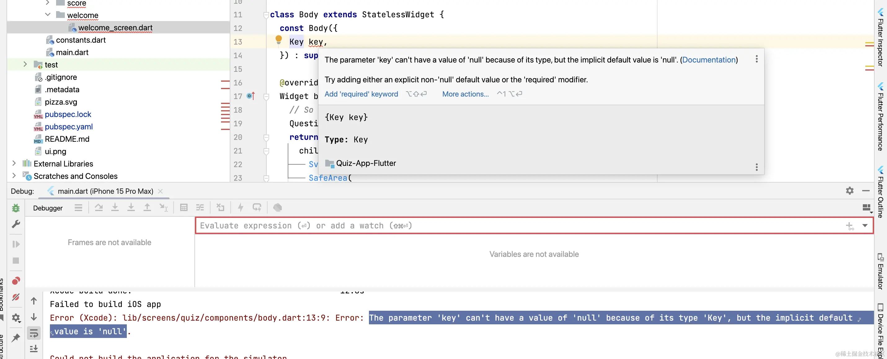
Task: Click the green Rerun debug bug icon
Action: (x=16, y=208)
